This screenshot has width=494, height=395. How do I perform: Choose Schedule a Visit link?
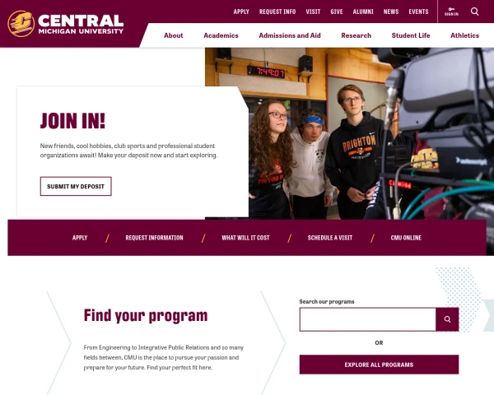(330, 238)
